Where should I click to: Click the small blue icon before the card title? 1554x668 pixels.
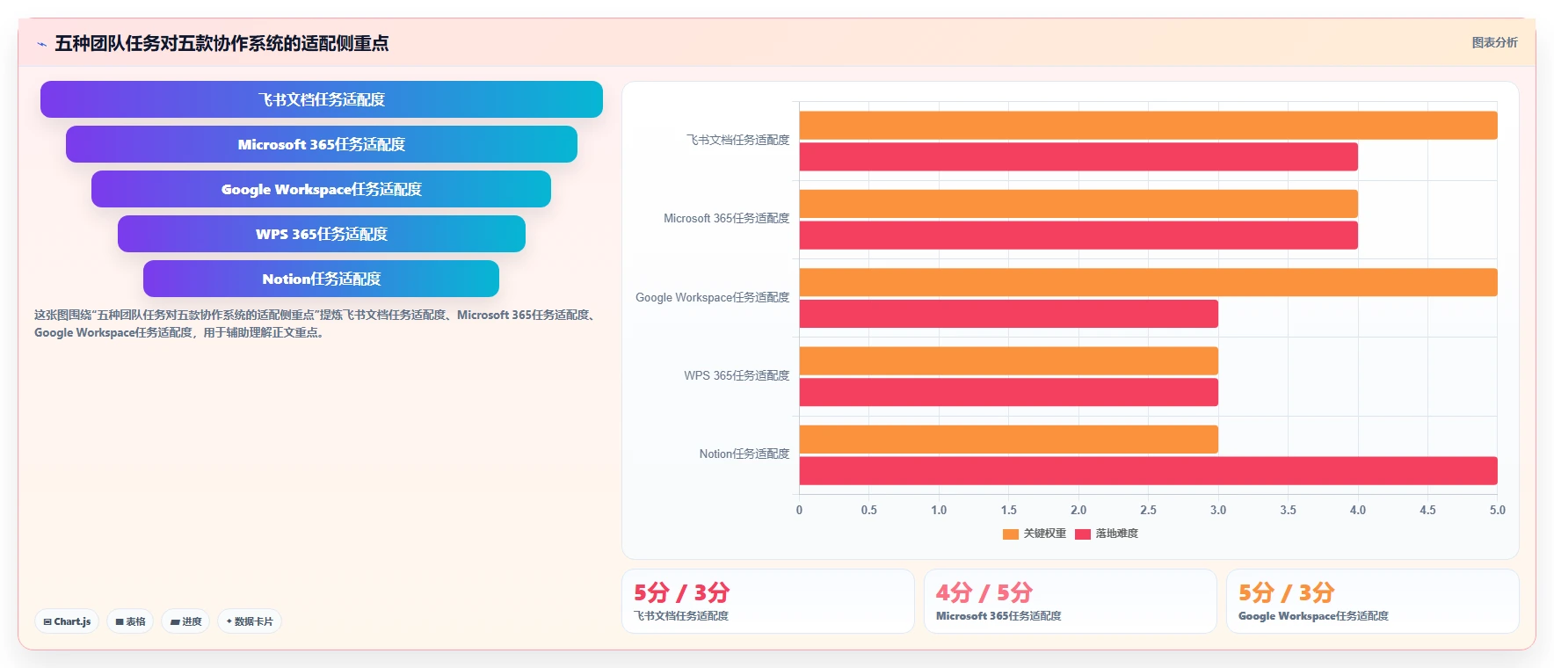(x=41, y=44)
